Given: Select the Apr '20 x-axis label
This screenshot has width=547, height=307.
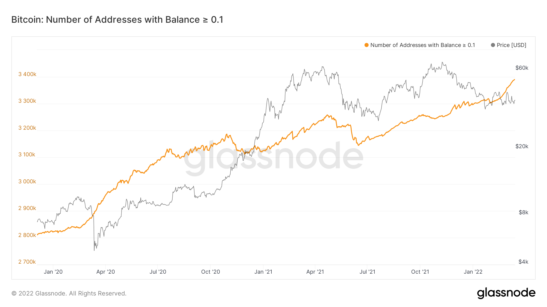Looking at the screenshot, I should (105, 272).
